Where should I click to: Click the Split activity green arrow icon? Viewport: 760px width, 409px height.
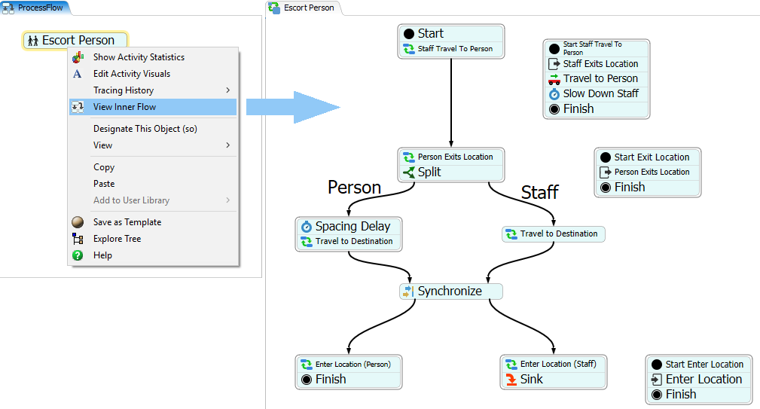[409, 172]
